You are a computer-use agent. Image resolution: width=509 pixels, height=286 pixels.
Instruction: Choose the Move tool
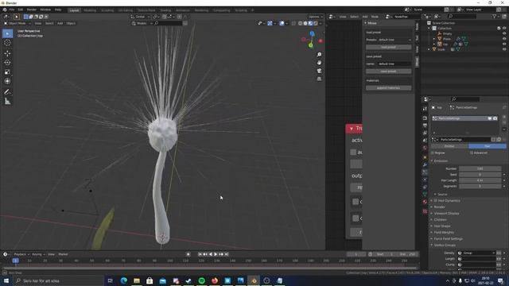(7, 53)
